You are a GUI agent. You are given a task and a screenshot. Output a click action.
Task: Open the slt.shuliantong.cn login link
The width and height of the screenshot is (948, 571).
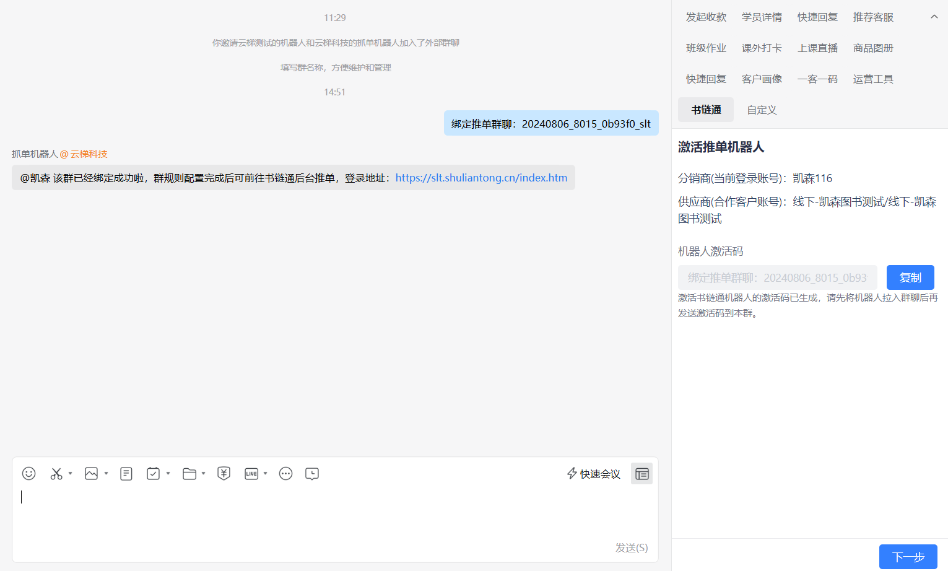481,178
